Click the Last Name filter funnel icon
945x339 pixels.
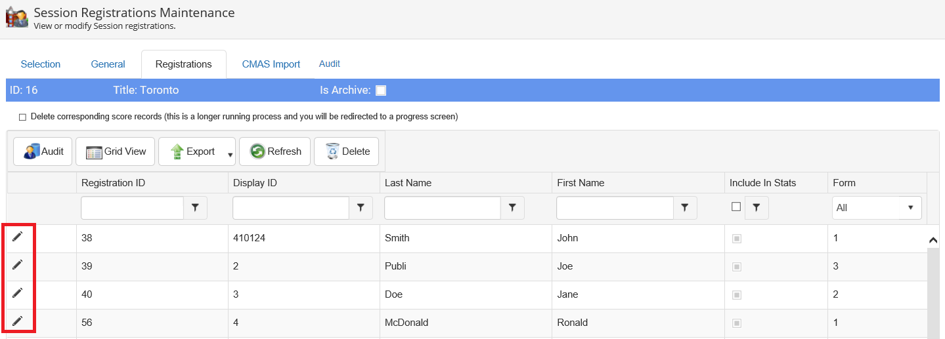click(x=512, y=208)
